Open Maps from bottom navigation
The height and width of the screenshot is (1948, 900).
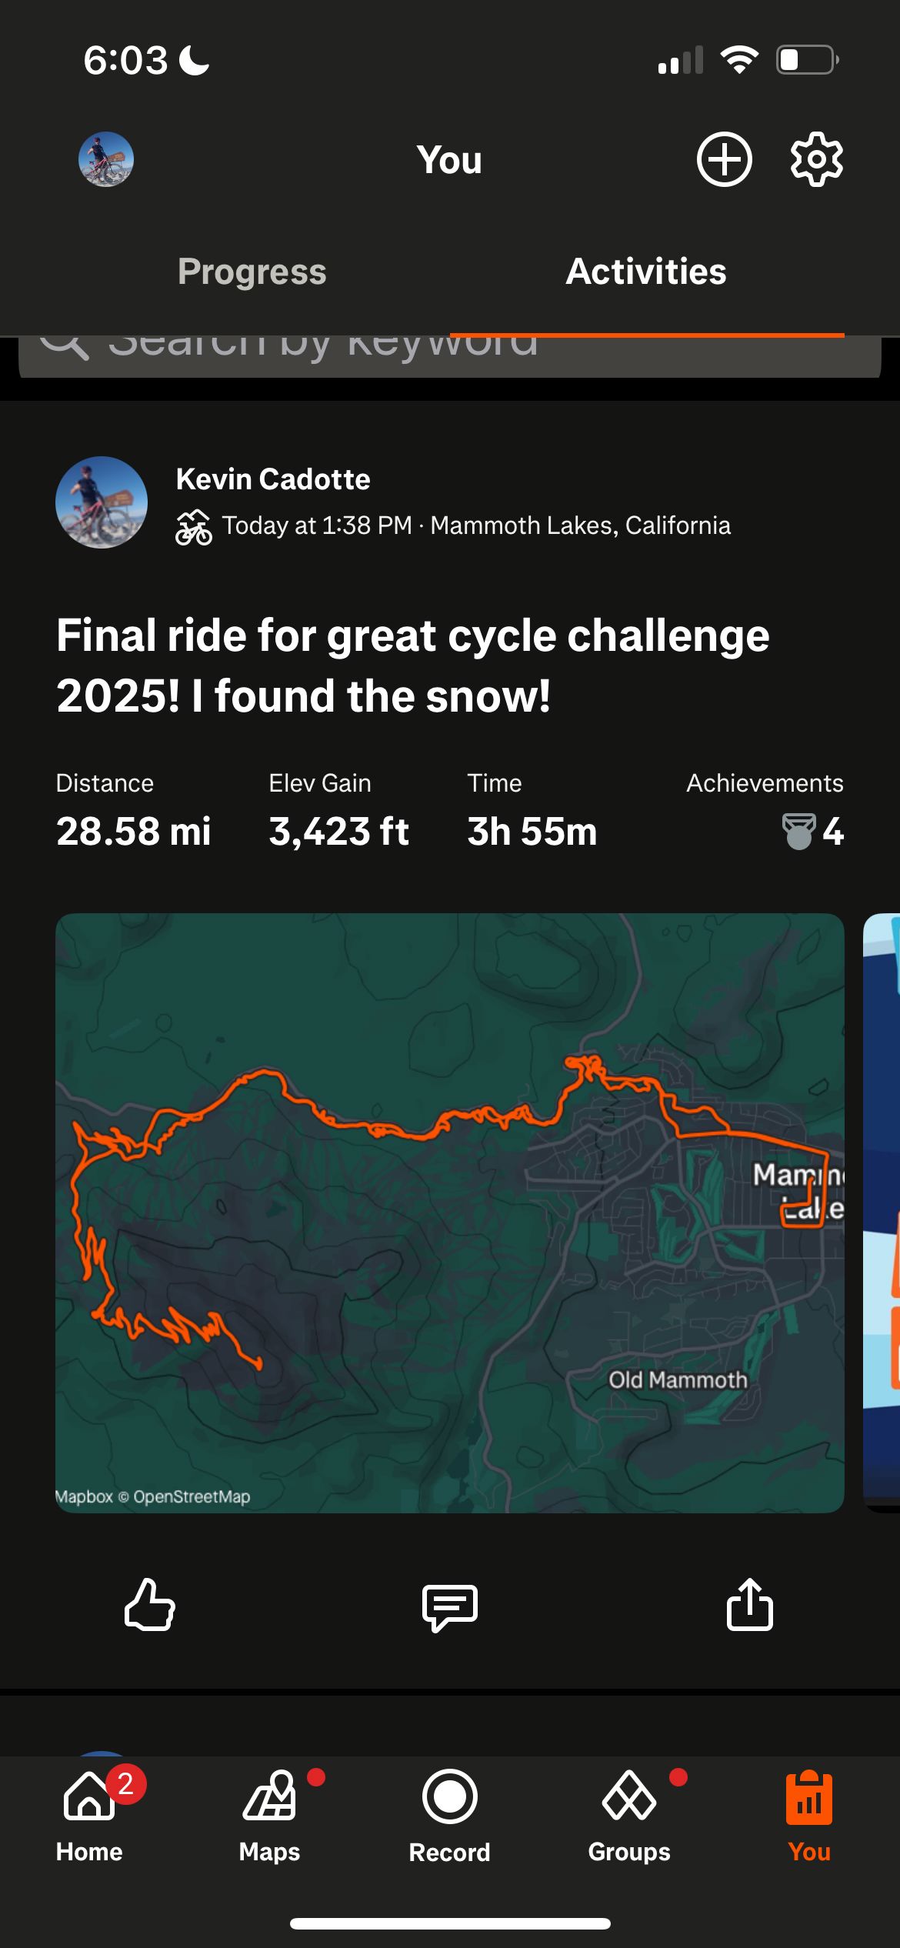270,1814
